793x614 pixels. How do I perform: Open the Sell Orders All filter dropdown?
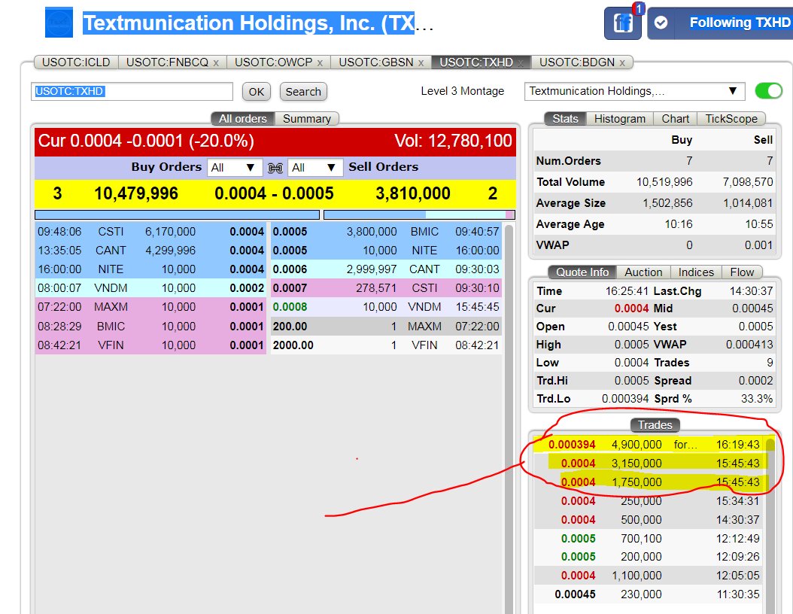(x=315, y=168)
